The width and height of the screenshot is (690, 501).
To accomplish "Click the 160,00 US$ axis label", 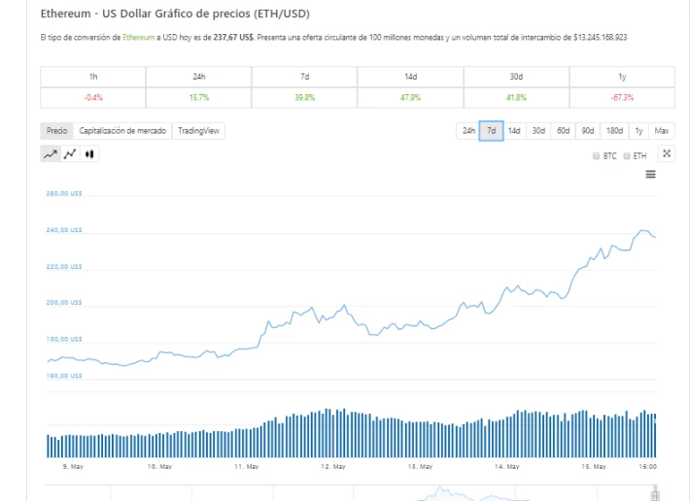I will [64, 376].
